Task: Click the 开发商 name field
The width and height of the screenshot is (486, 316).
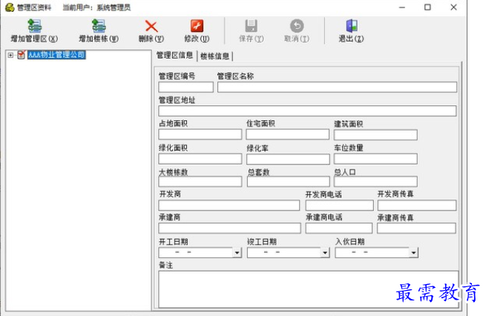Action: [229, 205]
